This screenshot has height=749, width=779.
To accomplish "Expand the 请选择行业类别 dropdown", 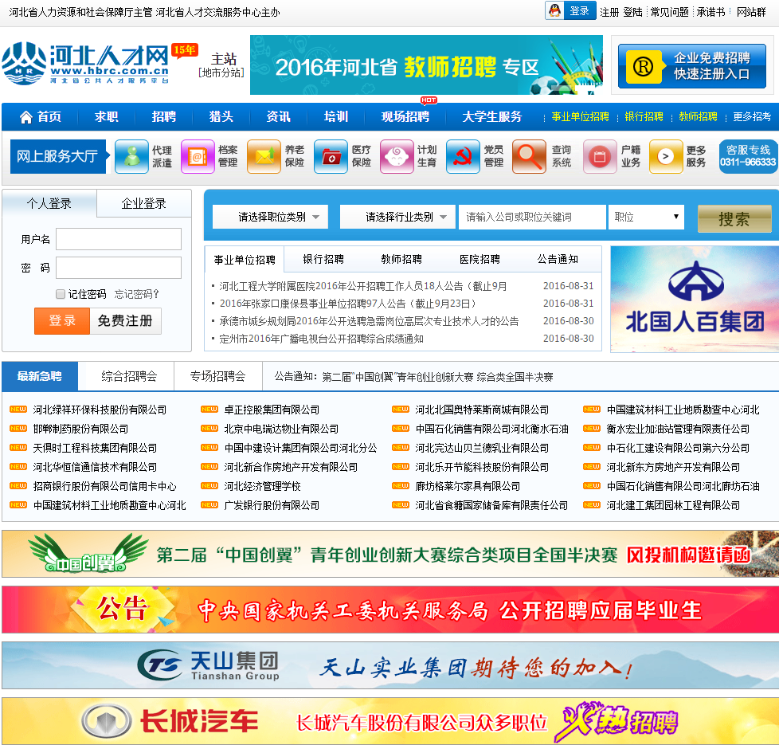I will pyautogui.click(x=397, y=217).
